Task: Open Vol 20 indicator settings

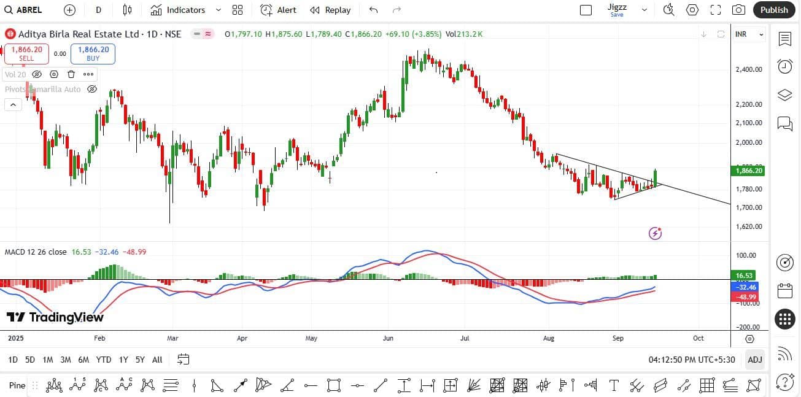Action: pyautogui.click(x=54, y=74)
